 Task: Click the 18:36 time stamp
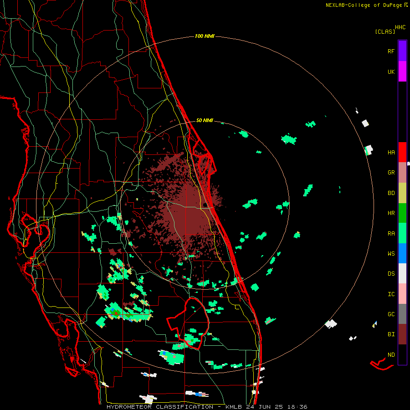[x=297, y=407]
